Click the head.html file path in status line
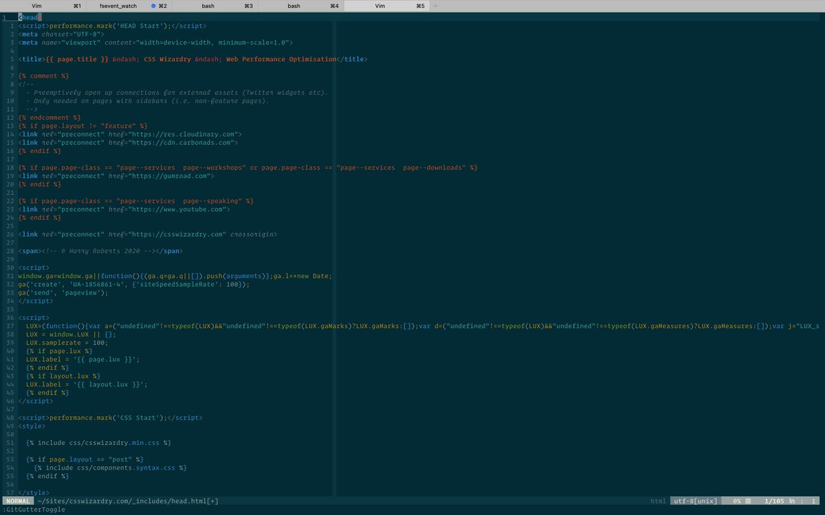The height and width of the screenshot is (515, 825). coord(128,501)
